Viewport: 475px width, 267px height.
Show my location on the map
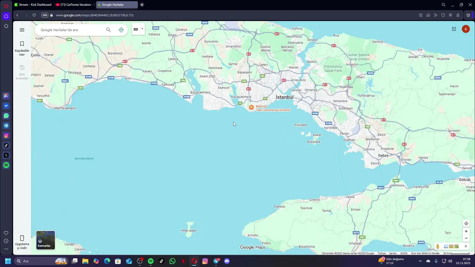point(466,223)
